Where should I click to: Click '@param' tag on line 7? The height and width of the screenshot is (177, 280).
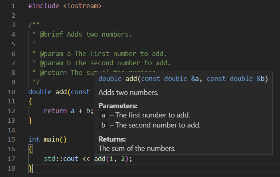tap(51, 63)
